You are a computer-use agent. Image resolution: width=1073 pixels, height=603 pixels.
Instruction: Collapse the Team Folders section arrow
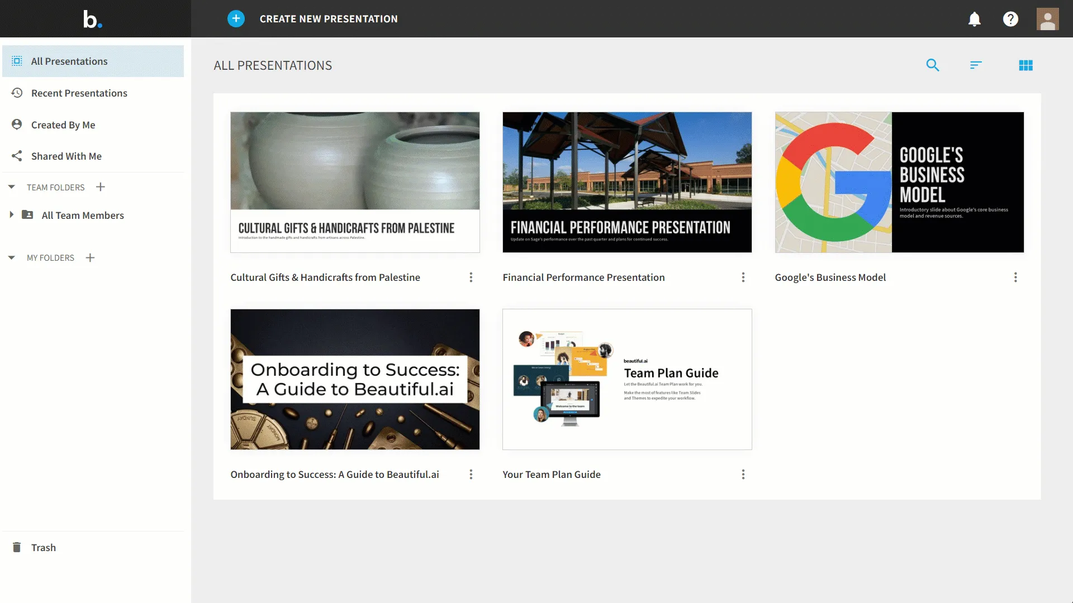[x=11, y=187]
